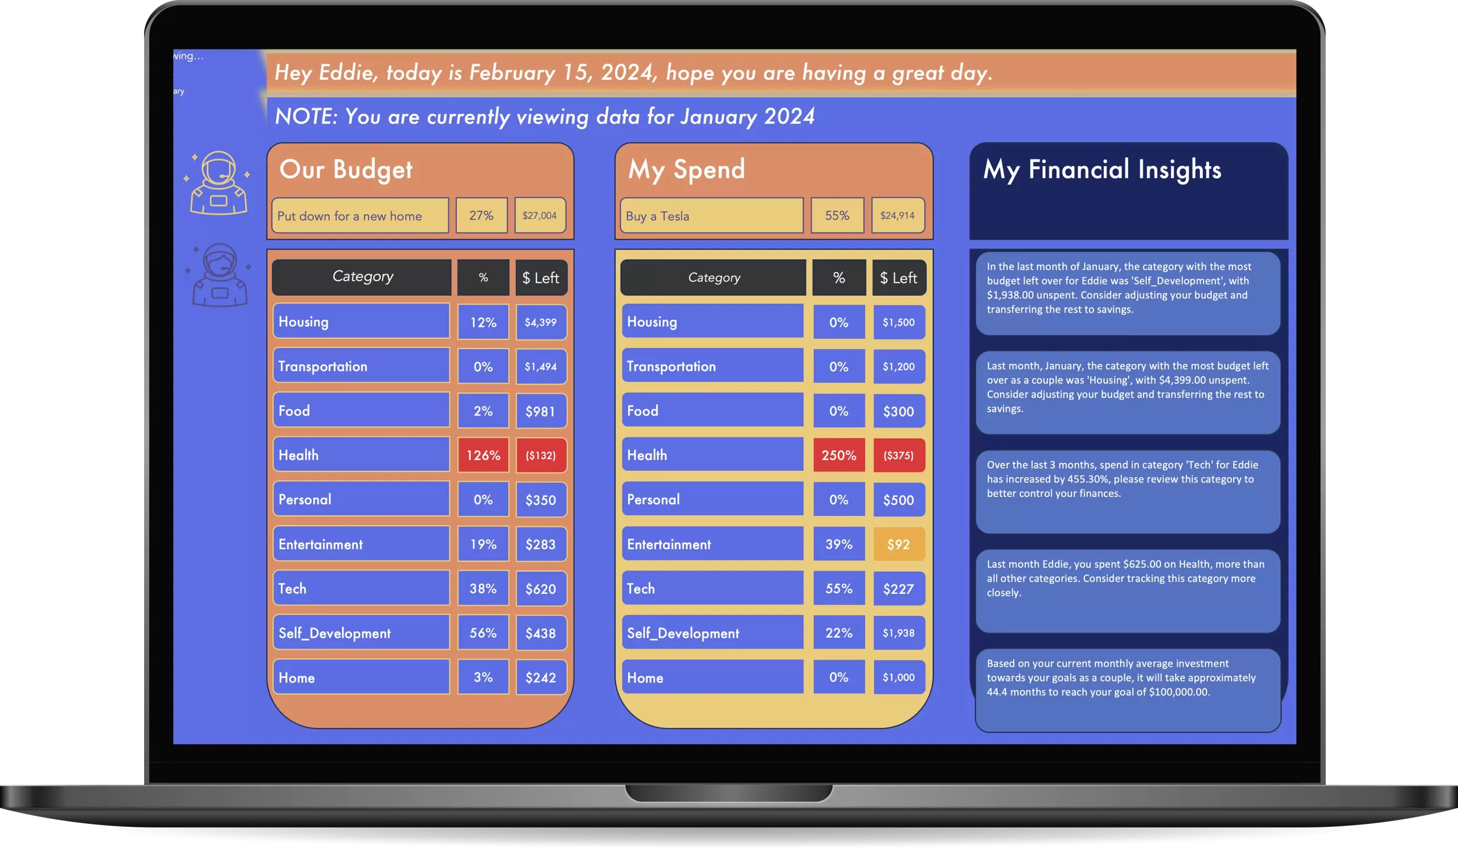Expand the Tech category row details
Image resolution: width=1458 pixels, height=849 pixels.
(x=362, y=588)
